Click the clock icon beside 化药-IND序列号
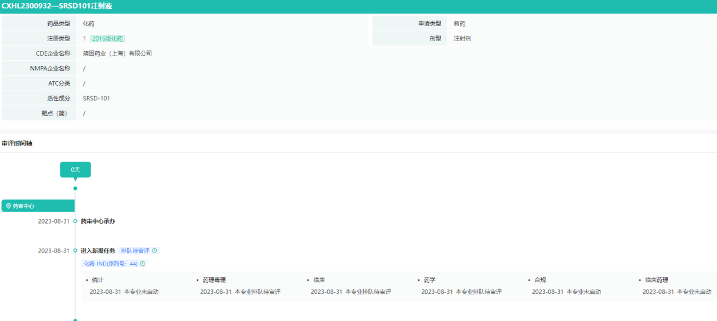Viewport: 717px width, 321px height. point(143,264)
